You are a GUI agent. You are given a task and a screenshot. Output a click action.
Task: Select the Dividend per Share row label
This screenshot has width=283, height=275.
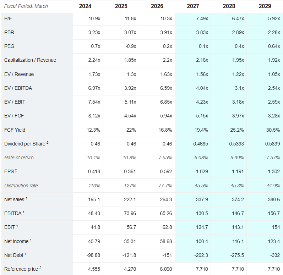(26, 144)
